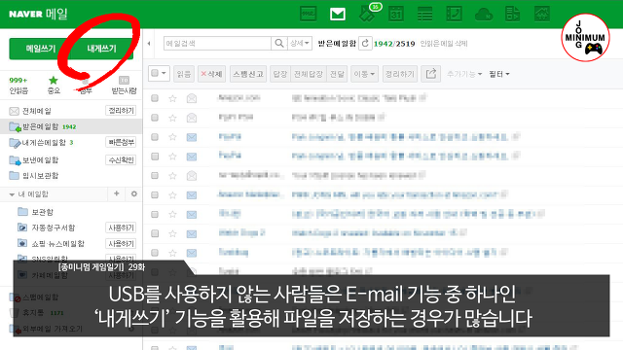Tick the select-all checkbox in toolbar
Viewport: 623px width, 350px height.
click(x=155, y=73)
